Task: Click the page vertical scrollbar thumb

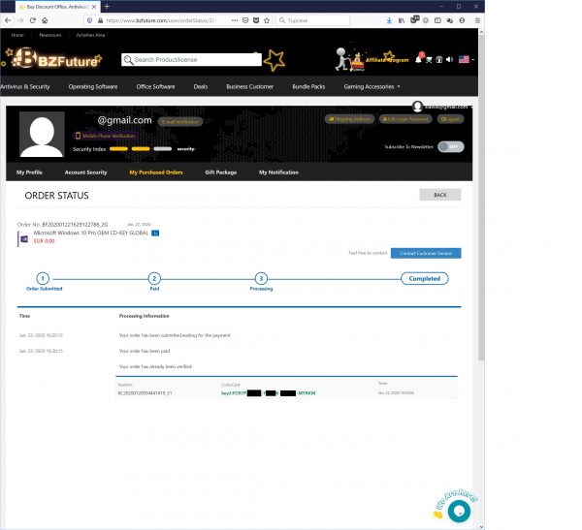Action: tap(481, 199)
